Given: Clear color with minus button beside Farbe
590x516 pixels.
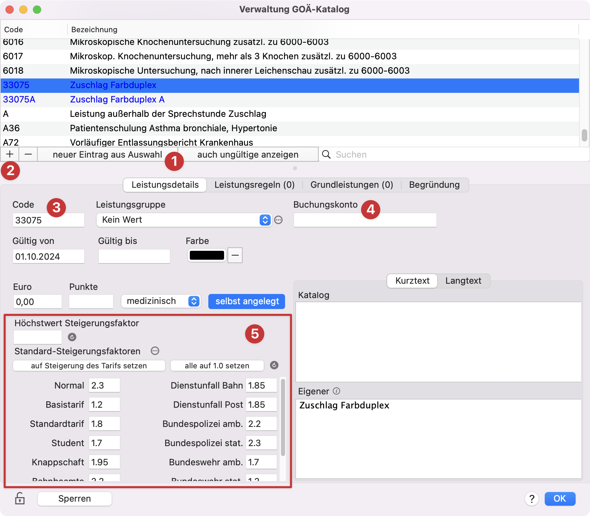Looking at the screenshot, I should (235, 255).
